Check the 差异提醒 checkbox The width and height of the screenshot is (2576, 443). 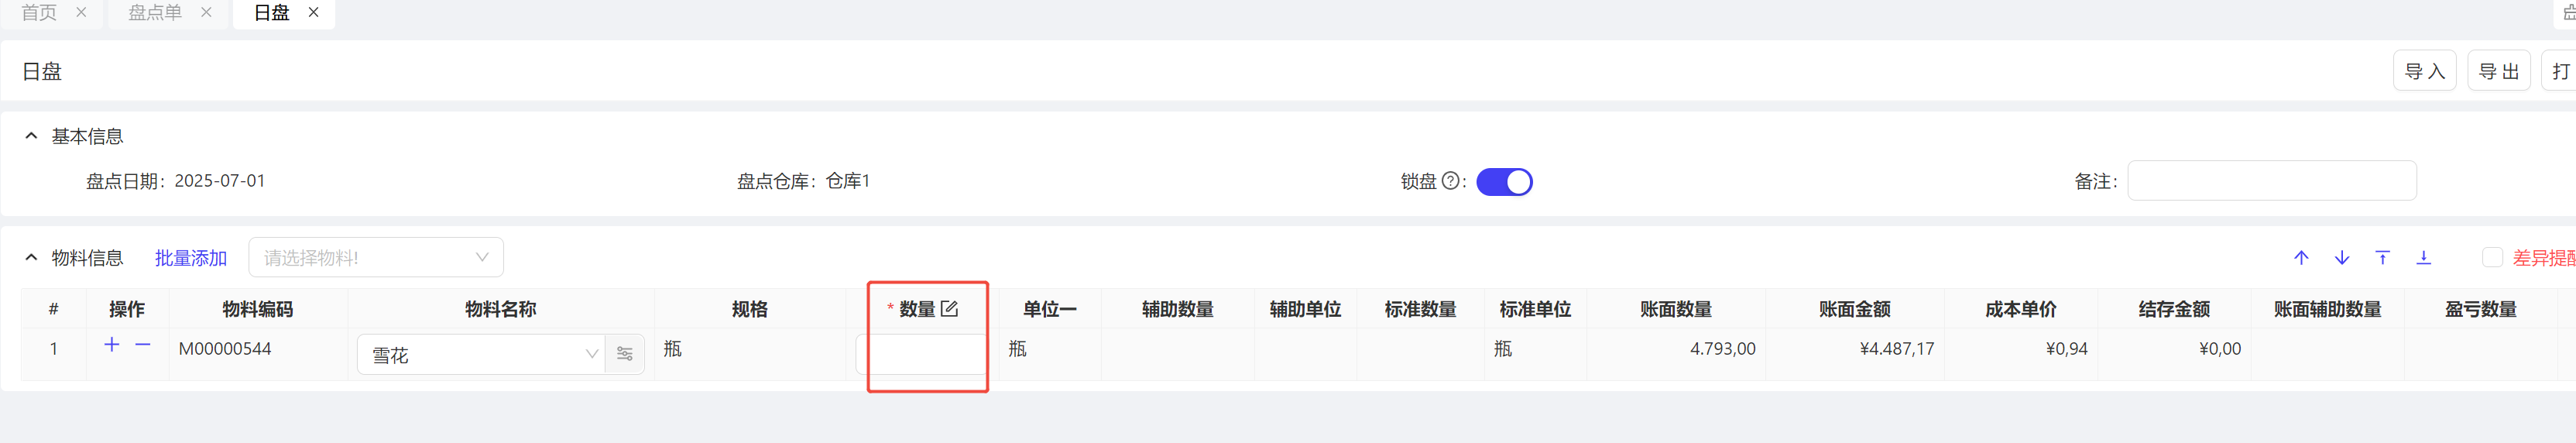click(x=2492, y=258)
